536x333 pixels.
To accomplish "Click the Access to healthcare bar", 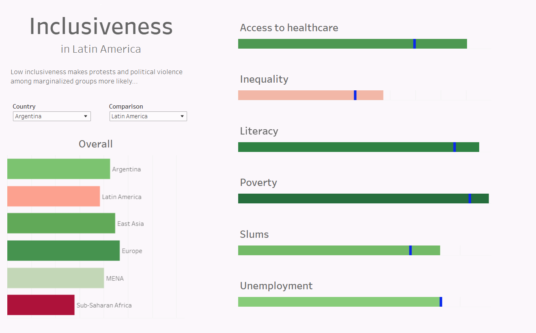I will pyautogui.click(x=325, y=44).
